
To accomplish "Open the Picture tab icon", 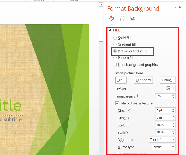I will tap(133, 18).
